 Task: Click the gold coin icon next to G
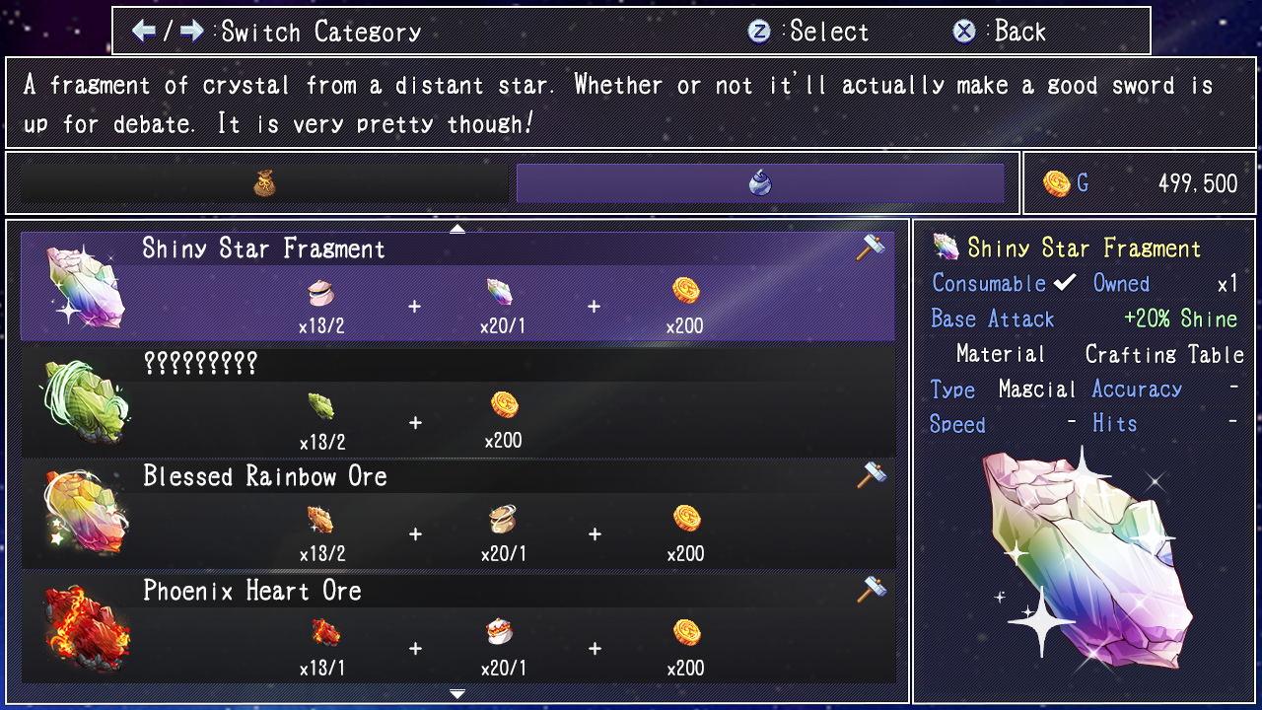(x=1057, y=182)
